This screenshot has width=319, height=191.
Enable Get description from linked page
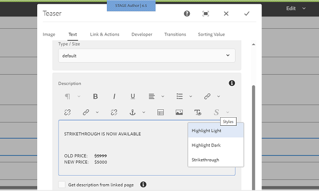point(62,185)
